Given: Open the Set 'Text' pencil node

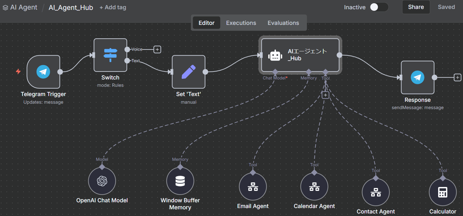Looking at the screenshot, I should pyautogui.click(x=189, y=72).
